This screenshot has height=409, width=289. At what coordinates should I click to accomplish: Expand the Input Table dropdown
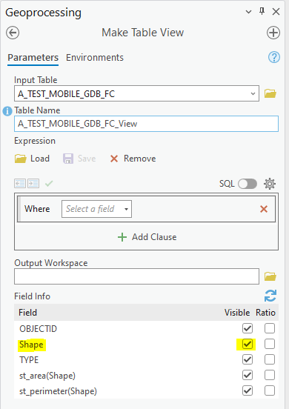pyautogui.click(x=253, y=93)
